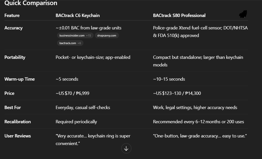Click the Accuracy row label

pyautogui.click(x=13, y=28)
